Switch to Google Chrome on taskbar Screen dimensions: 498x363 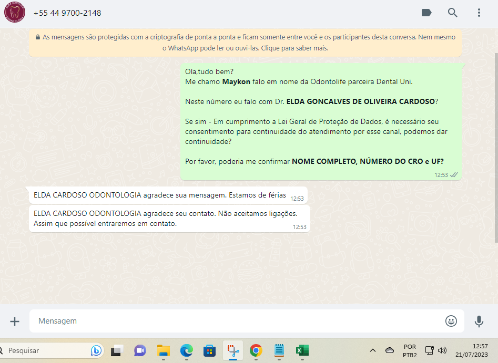256,350
